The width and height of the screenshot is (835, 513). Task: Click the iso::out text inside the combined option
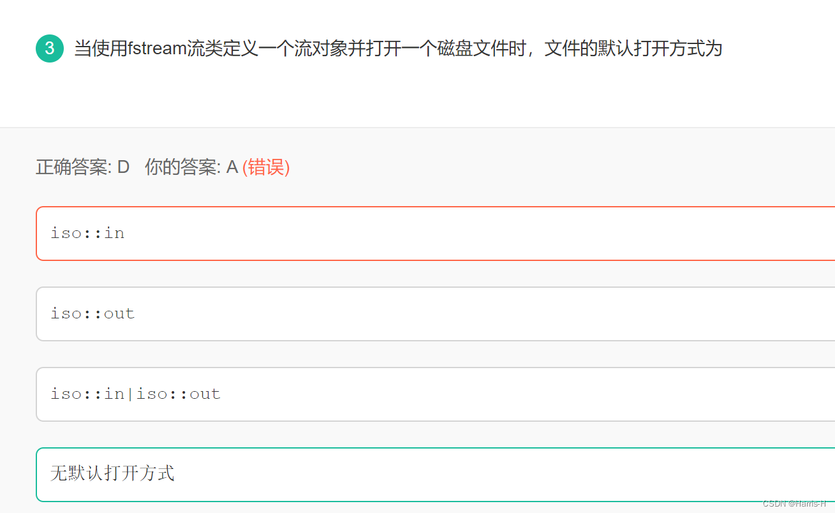click(x=178, y=394)
